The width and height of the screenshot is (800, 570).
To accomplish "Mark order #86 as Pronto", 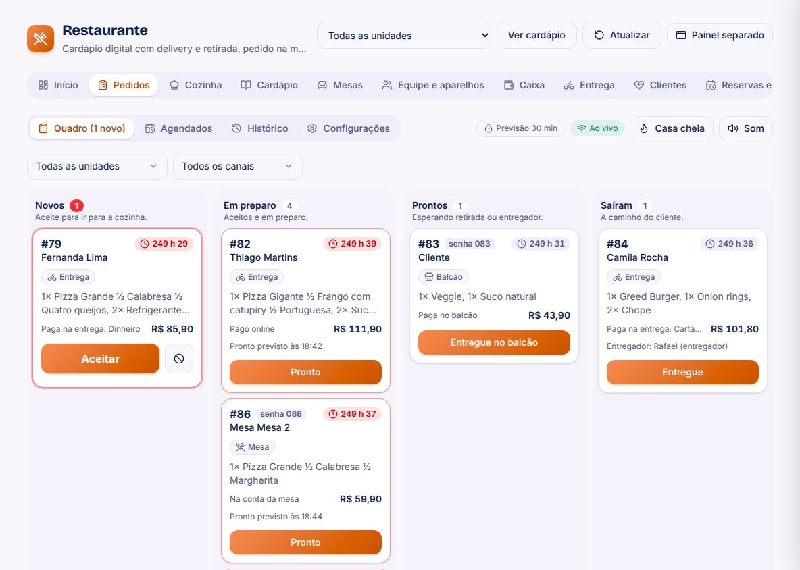I will click(305, 542).
